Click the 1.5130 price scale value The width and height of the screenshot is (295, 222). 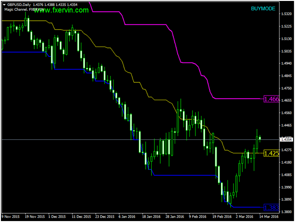[287, 39]
